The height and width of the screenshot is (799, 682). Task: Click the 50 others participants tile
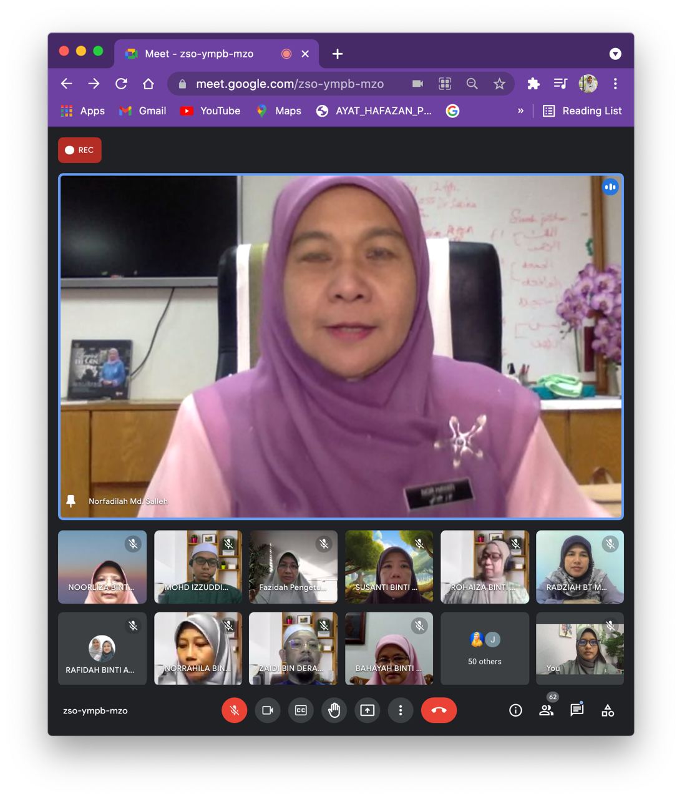(x=484, y=649)
